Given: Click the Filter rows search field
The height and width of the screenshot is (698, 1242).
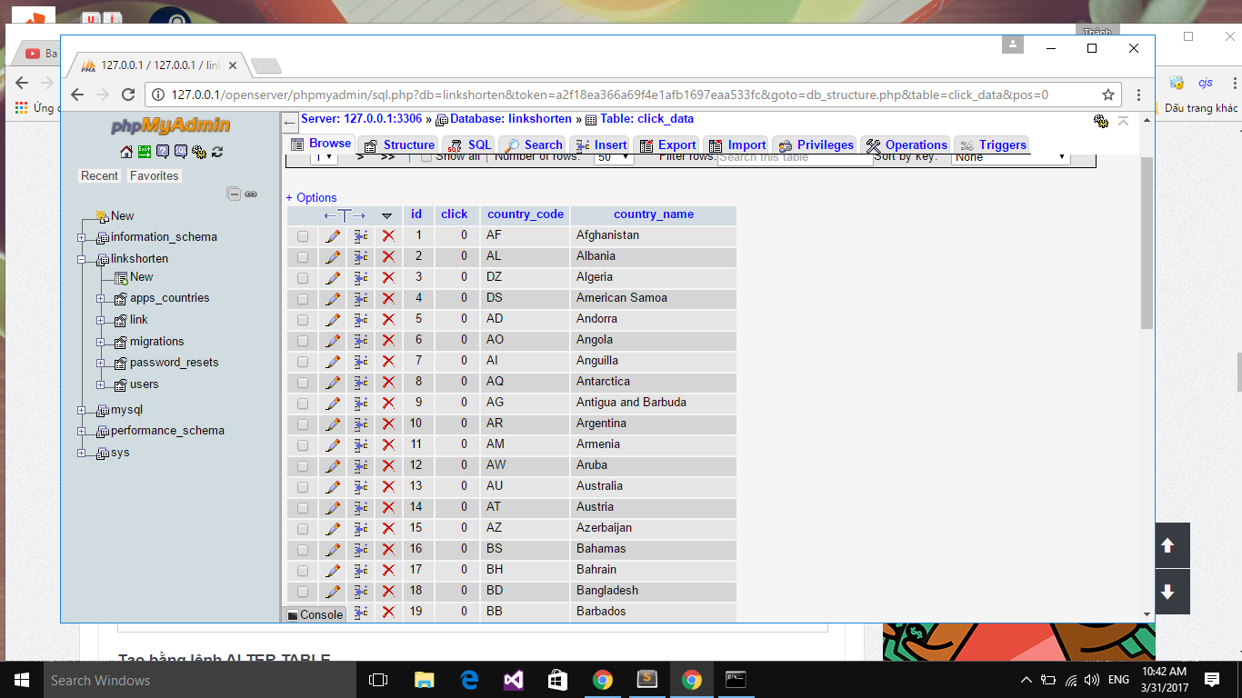Looking at the screenshot, I should coord(795,158).
